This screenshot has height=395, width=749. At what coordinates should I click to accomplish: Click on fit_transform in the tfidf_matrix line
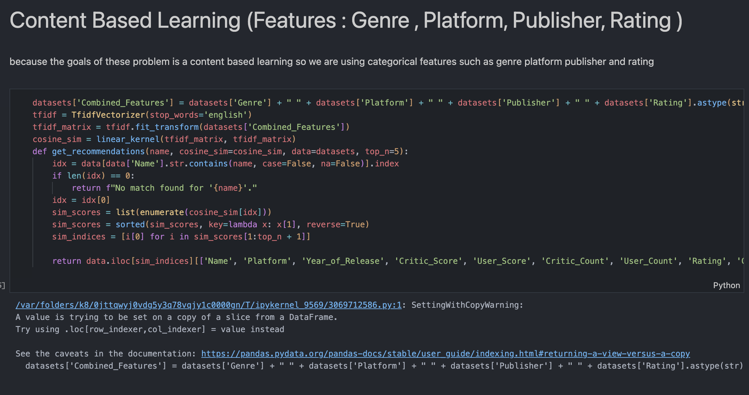click(167, 127)
